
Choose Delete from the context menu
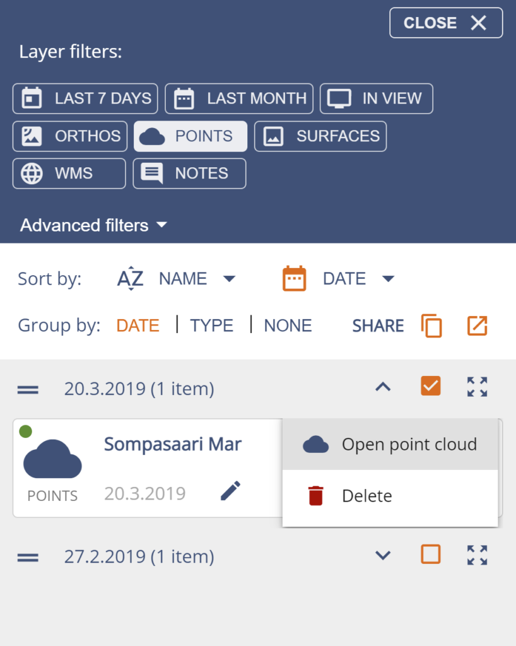pos(390,496)
